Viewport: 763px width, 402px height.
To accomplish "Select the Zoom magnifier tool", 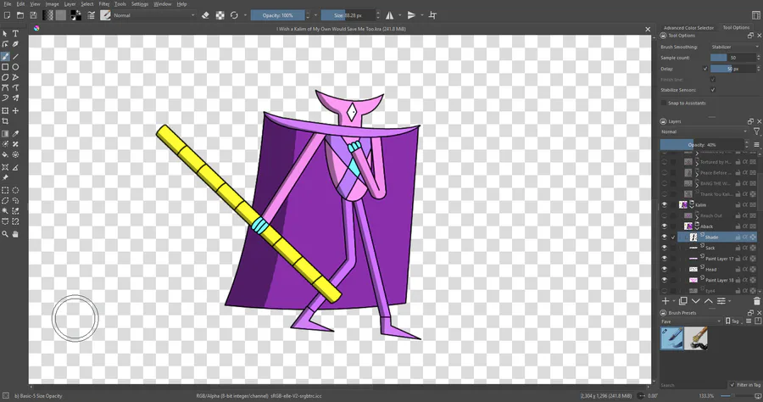I will 5,234.
